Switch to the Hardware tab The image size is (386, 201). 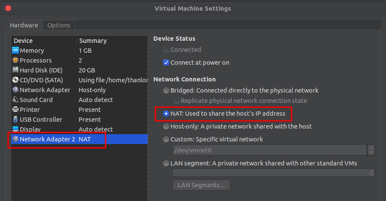tap(24, 25)
